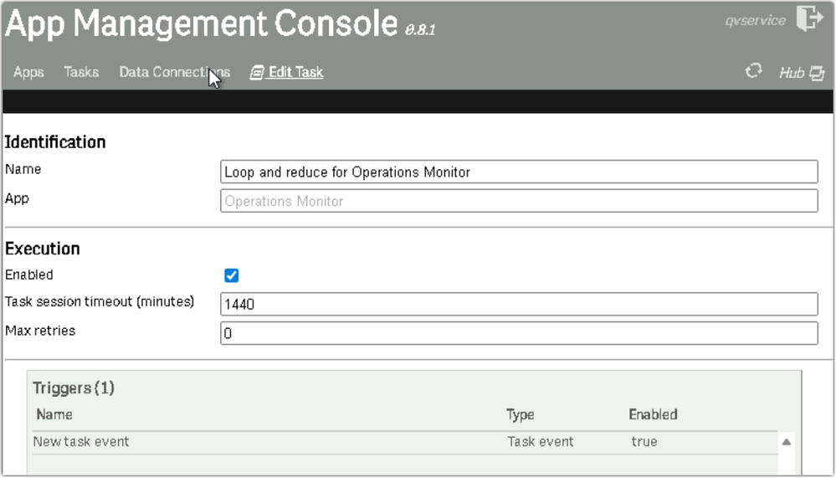Click the Triggers (1) heading
Screen dimensions: 836x478
74,388
